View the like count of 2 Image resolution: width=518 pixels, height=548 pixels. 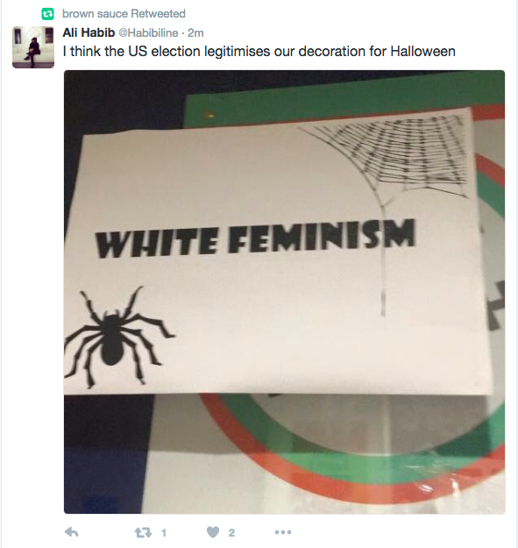231,532
